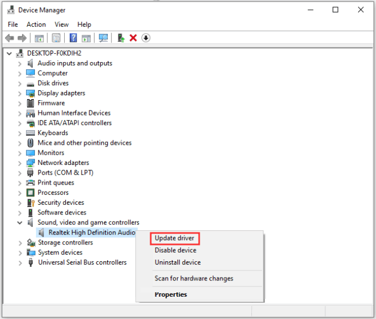Click the Display adapters category icon

tap(30, 93)
